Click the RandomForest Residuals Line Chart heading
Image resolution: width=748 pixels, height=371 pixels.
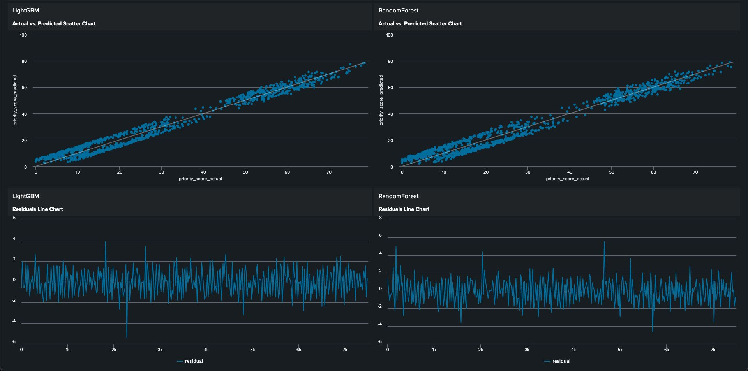[404, 209]
